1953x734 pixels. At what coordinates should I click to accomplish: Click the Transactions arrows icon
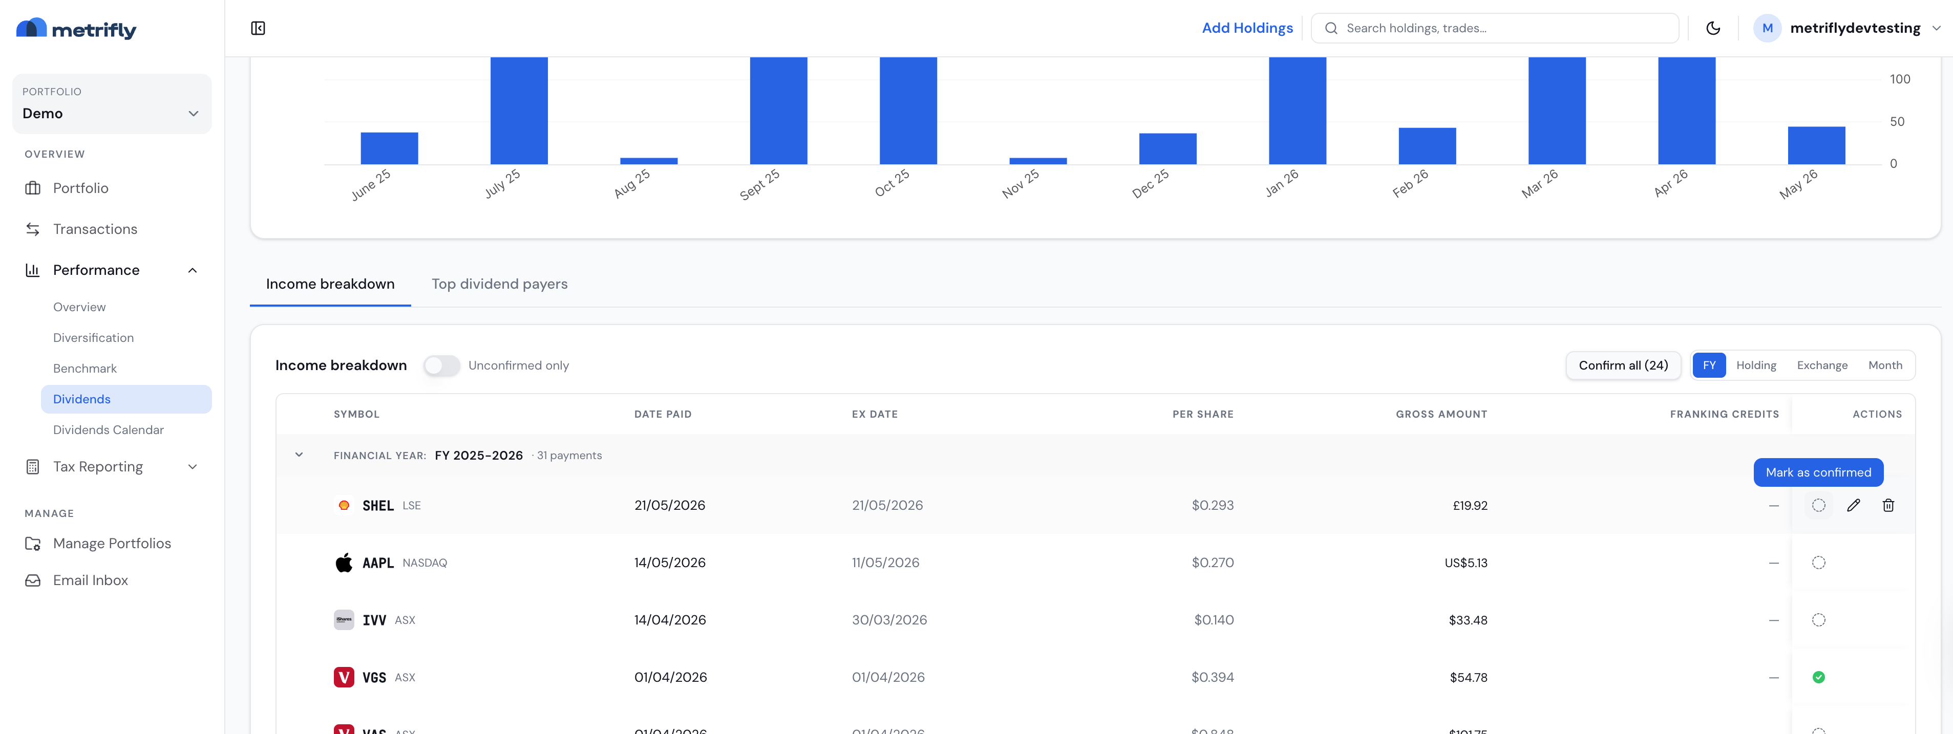point(33,229)
